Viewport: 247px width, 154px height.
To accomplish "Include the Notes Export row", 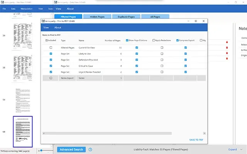I will tap(51, 78).
